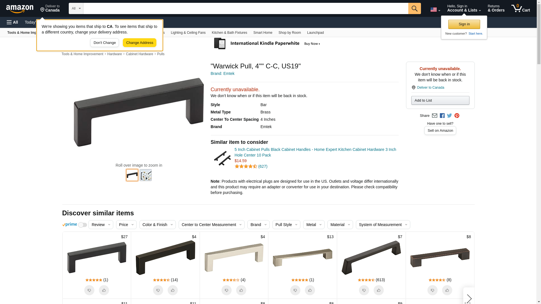This screenshot has width=541, height=304.
Task: Expand the Center to Center Measurement filter
Action: 212,225
